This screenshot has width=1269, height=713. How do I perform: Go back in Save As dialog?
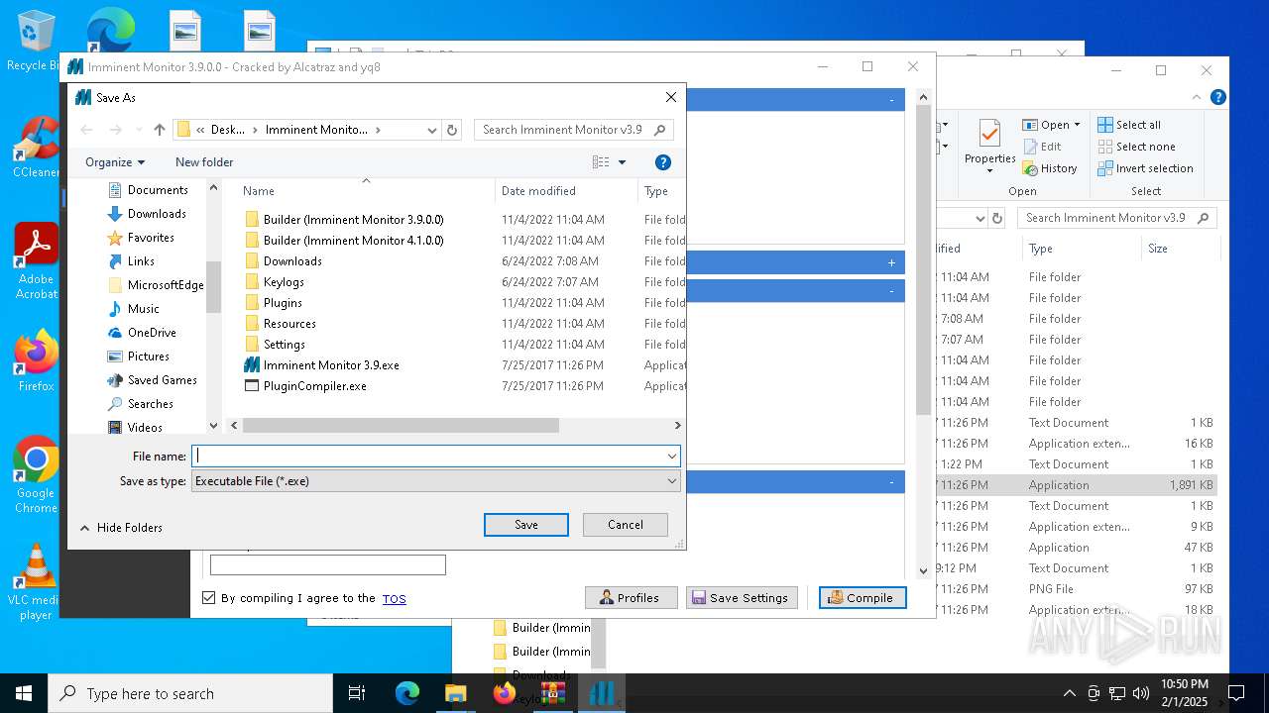click(86, 130)
